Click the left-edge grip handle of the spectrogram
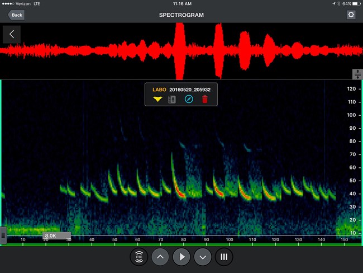 coord(3,236)
